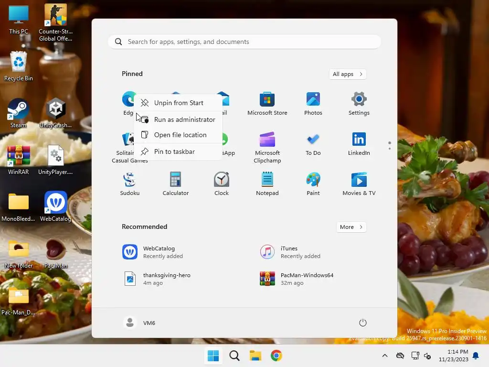489x367 pixels.
Task: Click the taskbar Search icon
Action: (234, 356)
